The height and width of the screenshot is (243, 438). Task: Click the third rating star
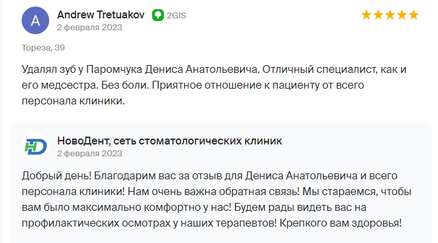coord(390,15)
